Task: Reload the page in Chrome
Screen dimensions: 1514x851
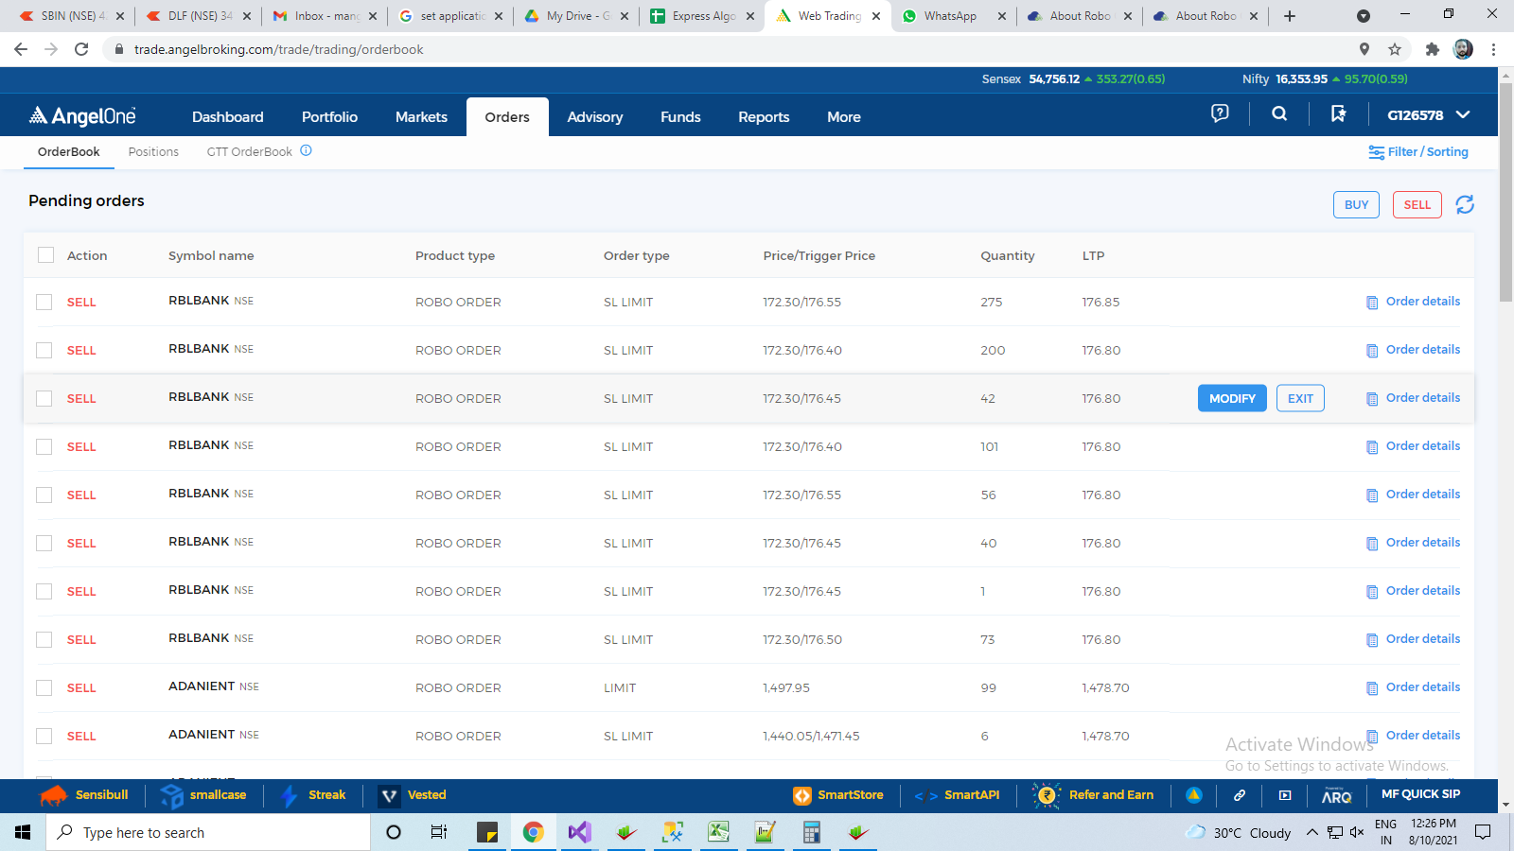Action: click(81, 49)
